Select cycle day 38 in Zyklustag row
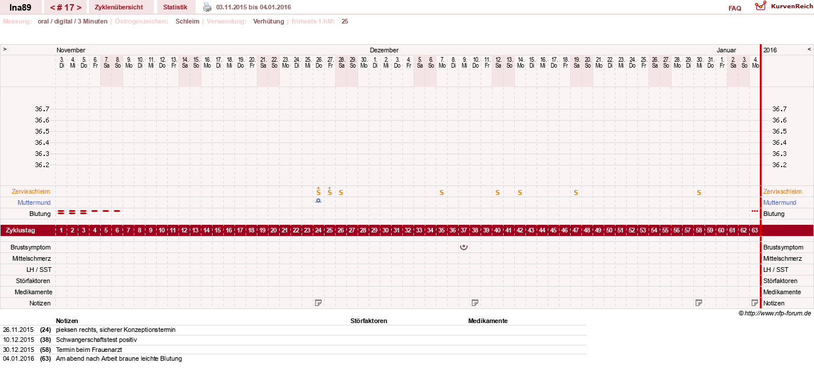Viewport: 814px width, 379px height. (x=475, y=230)
